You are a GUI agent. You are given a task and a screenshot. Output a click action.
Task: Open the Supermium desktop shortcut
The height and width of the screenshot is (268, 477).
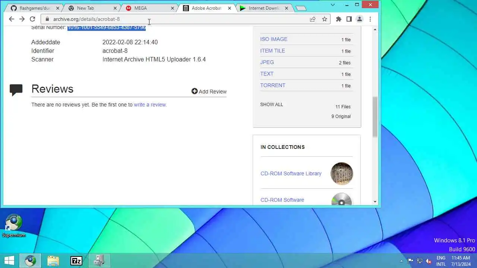pos(14,226)
